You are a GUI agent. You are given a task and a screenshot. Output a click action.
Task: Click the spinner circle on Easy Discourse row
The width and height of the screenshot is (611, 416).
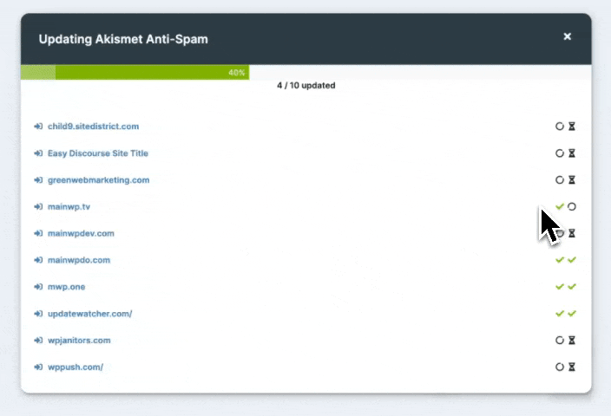pos(560,153)
